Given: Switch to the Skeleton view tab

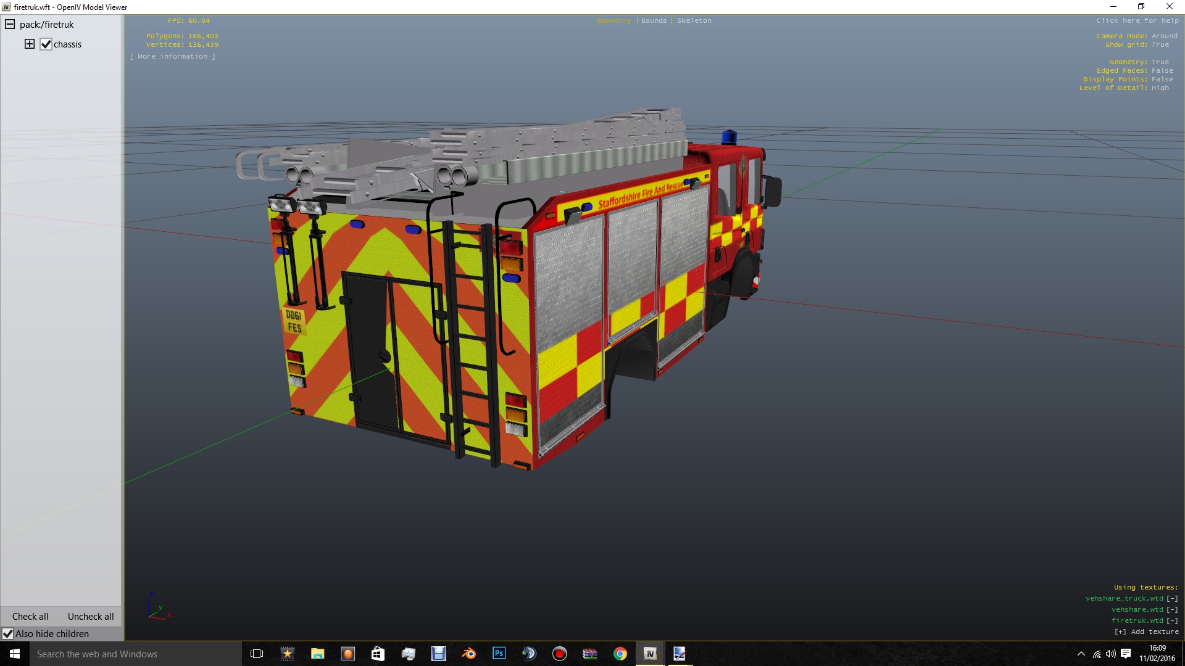Looking at the screenshot, I should click(694, 20).
